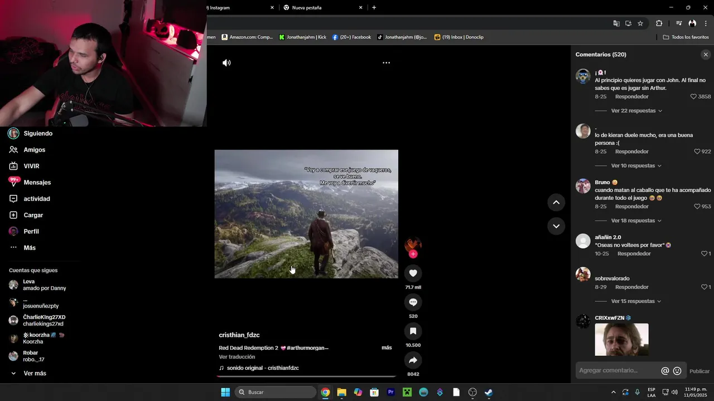Viewport: 714px width, 401px height.
Task: Expand Ver 18 respuestas
Action: coord(636,221)
